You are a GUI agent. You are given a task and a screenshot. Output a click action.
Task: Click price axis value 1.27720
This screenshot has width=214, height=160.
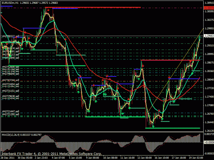click(209, 88)
